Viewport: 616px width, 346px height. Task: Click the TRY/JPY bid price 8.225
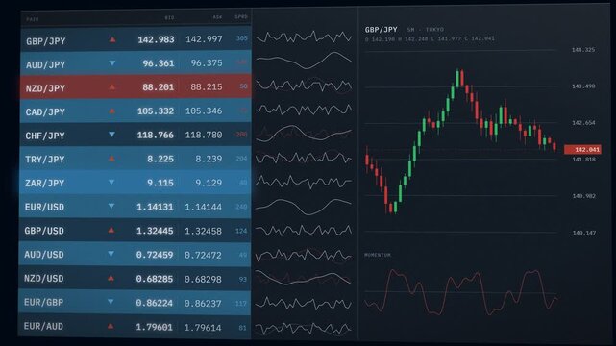pyautogui.click(x=160, y=159)
